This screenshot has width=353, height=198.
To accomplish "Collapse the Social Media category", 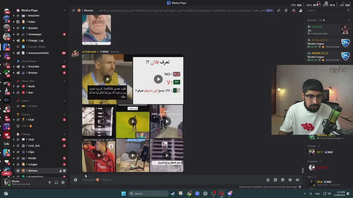I will click(x=30, y=61).
